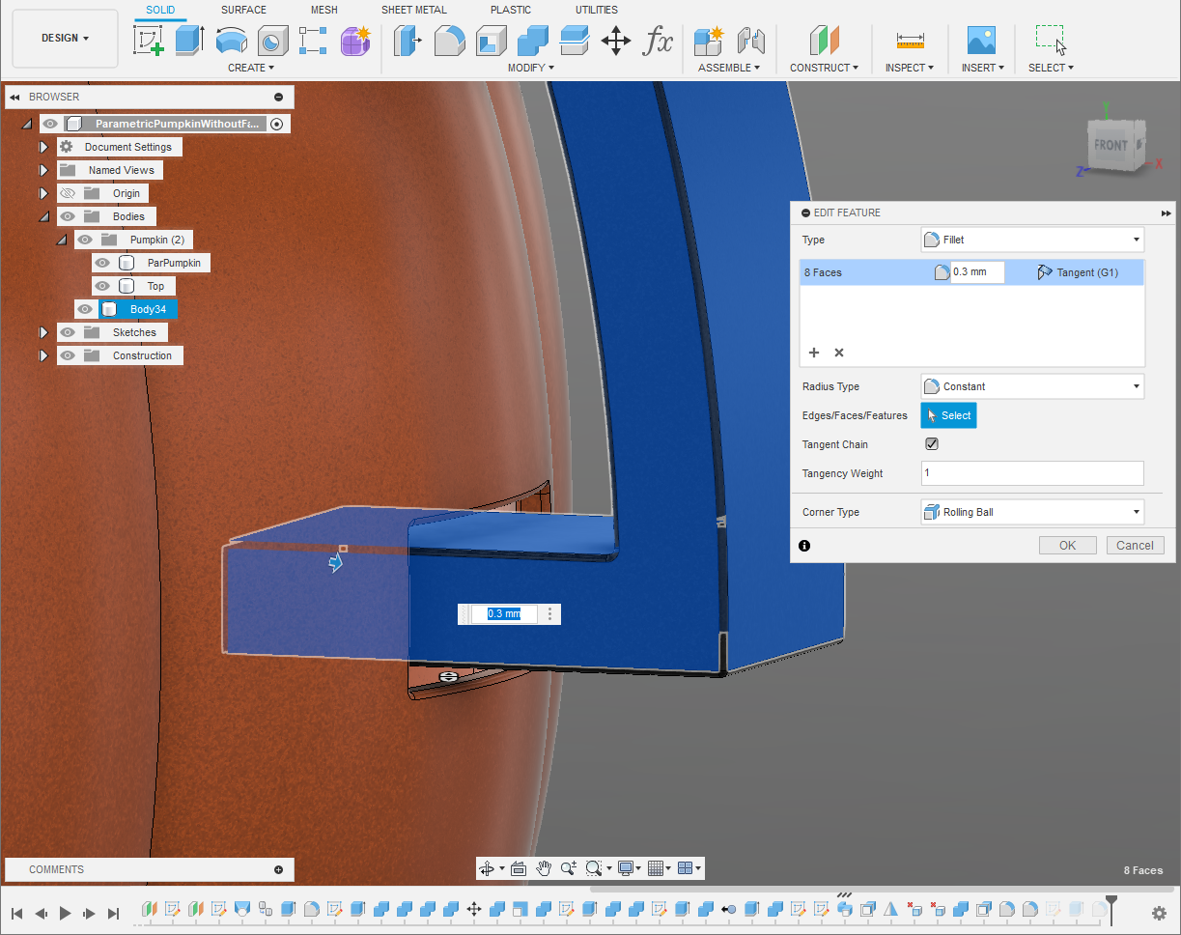1181x935 pixels.
Task: Select the Hole tool
Action: coord(272,41)
